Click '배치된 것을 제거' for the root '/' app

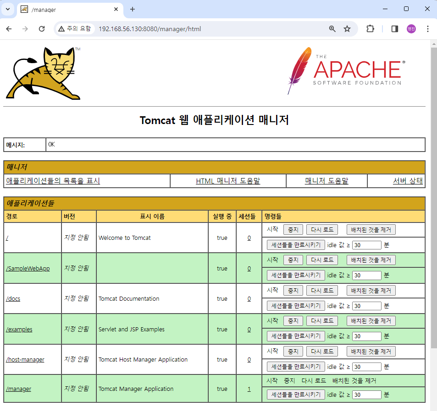click(x=371, y=230)
